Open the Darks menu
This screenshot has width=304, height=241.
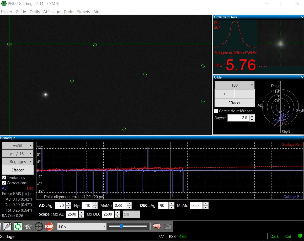click(x=69, y=12)
